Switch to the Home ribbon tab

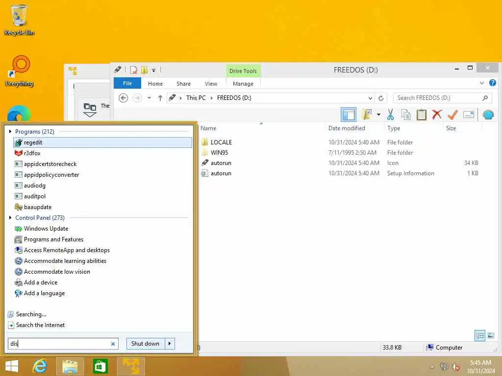point(155,83)
